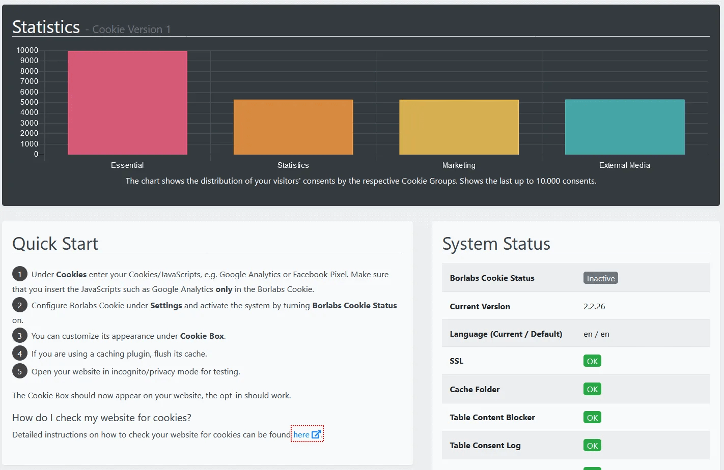
Task: Select the step 2 number circle
Action: (20, 305)
